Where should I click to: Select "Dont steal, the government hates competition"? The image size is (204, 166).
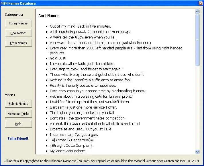click(87, 118)
